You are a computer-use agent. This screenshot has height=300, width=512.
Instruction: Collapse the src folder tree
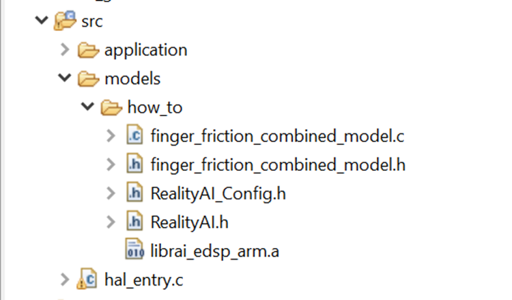[x=41, y=21]
